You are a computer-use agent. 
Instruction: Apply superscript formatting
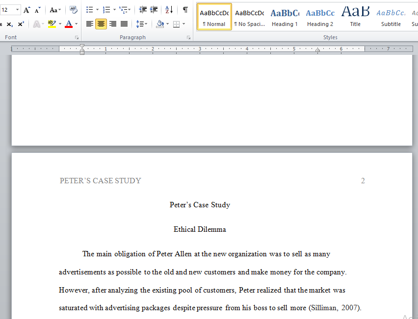(x=21, y=24)
